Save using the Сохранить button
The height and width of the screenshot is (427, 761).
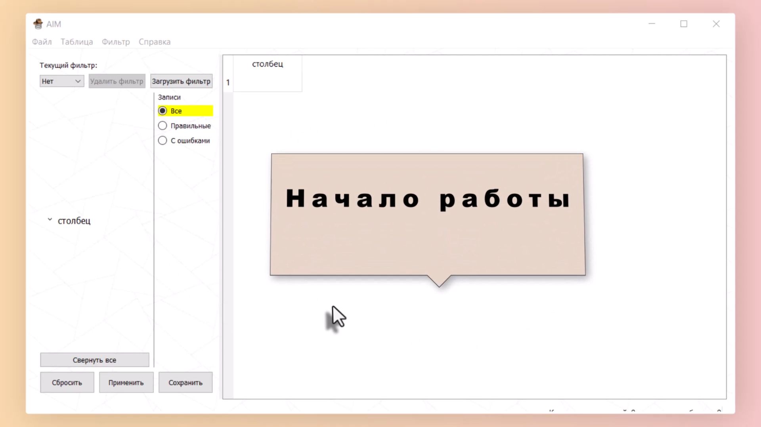pos(185,382)
